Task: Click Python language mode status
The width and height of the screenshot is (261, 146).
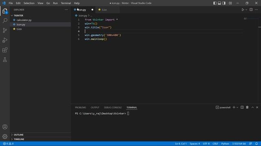Action: 225,144
